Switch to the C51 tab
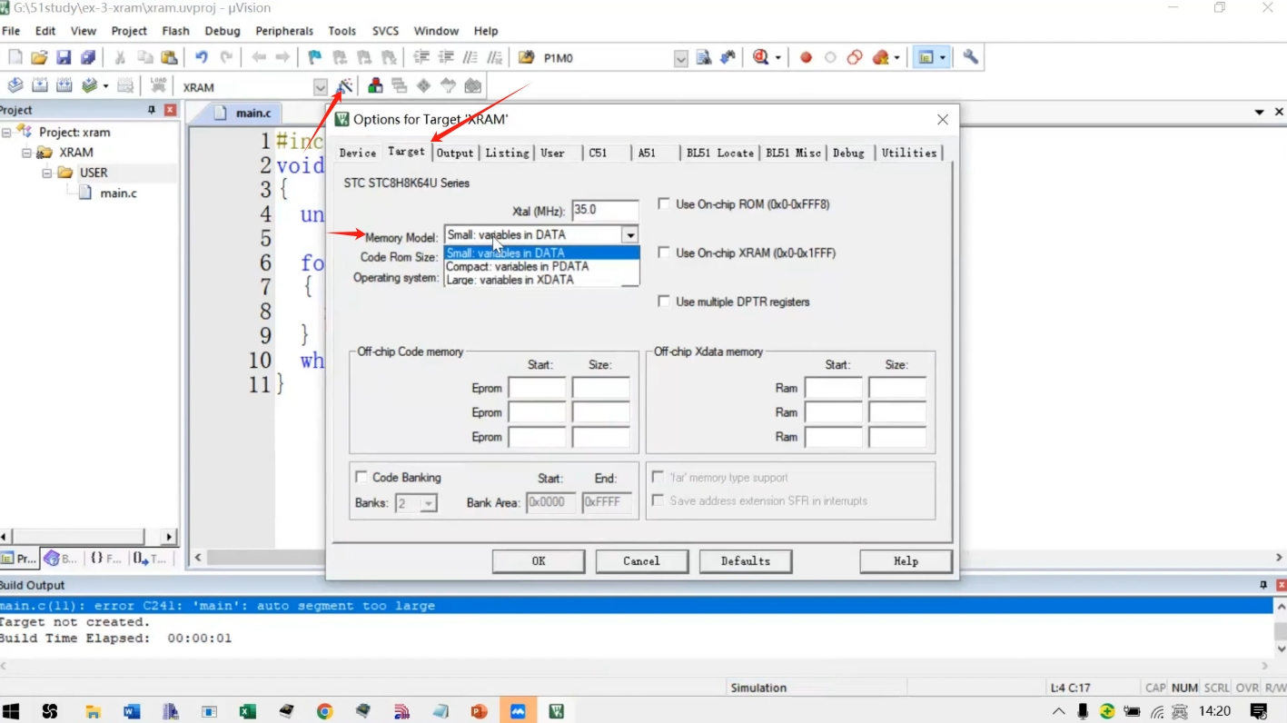Viewport: 1287px width, 723px height. tap(598, 153)
